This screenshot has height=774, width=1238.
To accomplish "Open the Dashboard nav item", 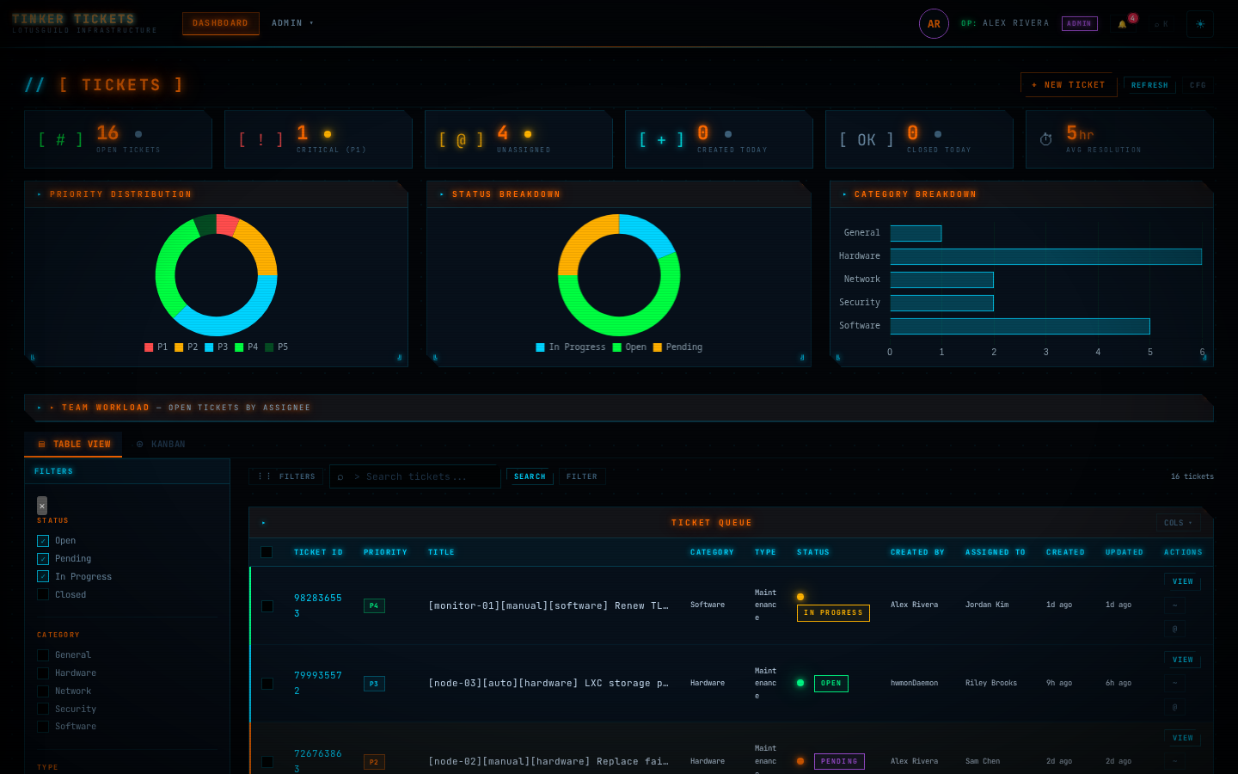I will click(220, 23).
